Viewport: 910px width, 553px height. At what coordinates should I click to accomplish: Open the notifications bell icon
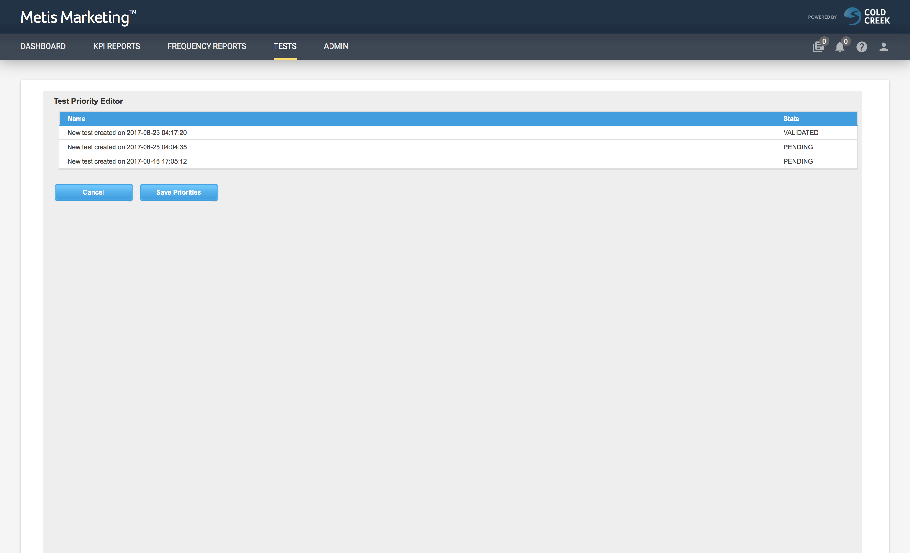840,47
